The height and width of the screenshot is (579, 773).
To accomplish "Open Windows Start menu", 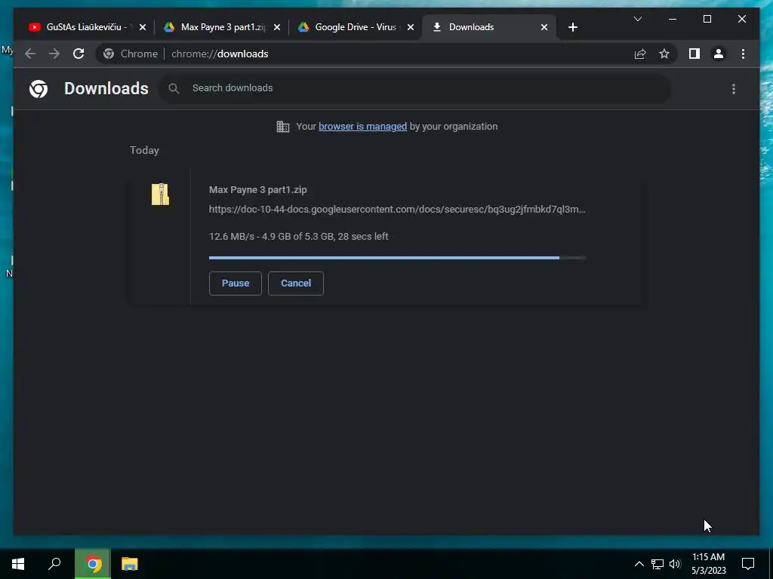I will point(18,564).
